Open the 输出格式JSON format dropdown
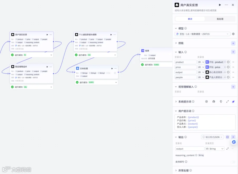238x174 pixels. [x=212, y=137]
